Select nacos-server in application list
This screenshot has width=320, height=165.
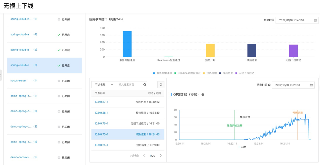18,81
